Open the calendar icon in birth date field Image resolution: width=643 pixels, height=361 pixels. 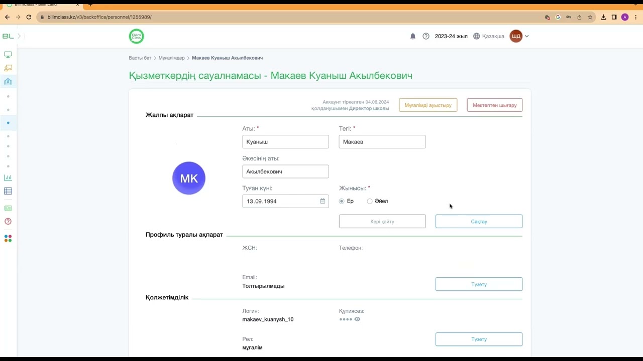(323, 201)
